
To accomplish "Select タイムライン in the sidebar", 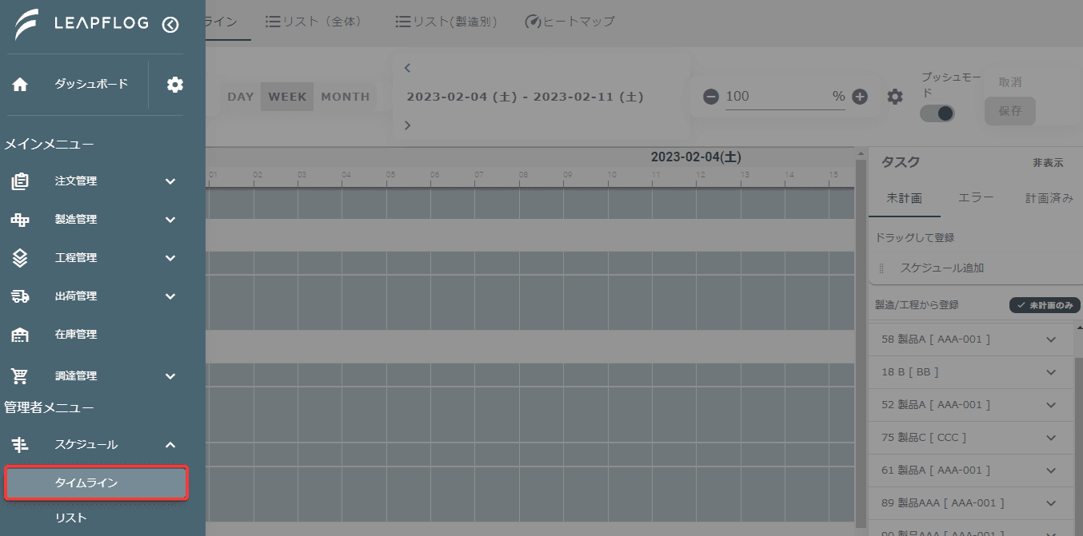I will tap(96, 483).
